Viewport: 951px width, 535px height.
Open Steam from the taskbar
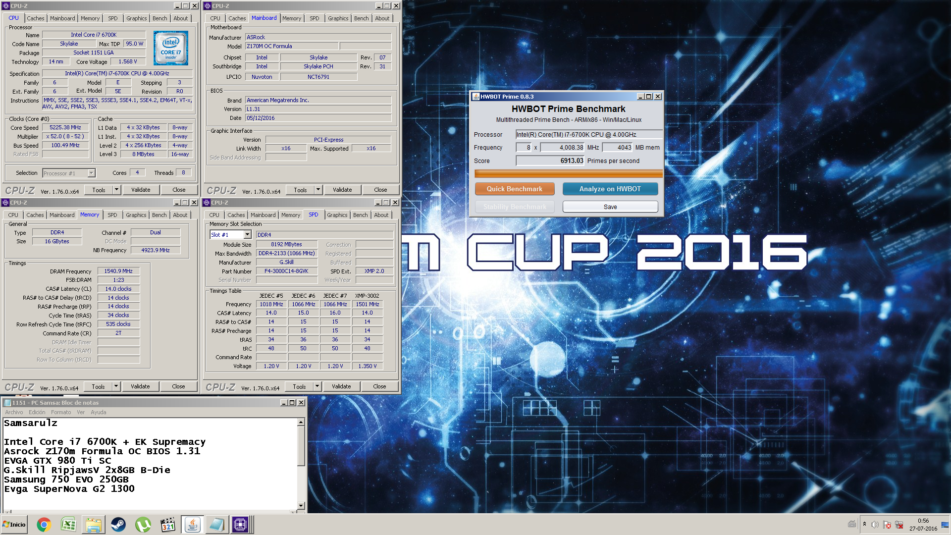pyautogui.click(x=118, y=525)
